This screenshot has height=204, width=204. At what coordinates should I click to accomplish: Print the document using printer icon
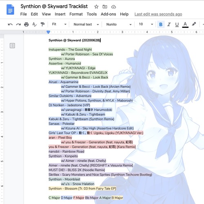pos(27,24)
